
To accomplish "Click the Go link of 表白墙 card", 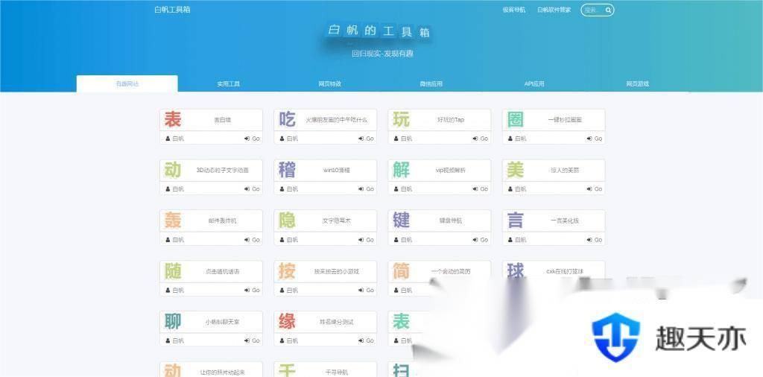I will [x=252, y=139].
